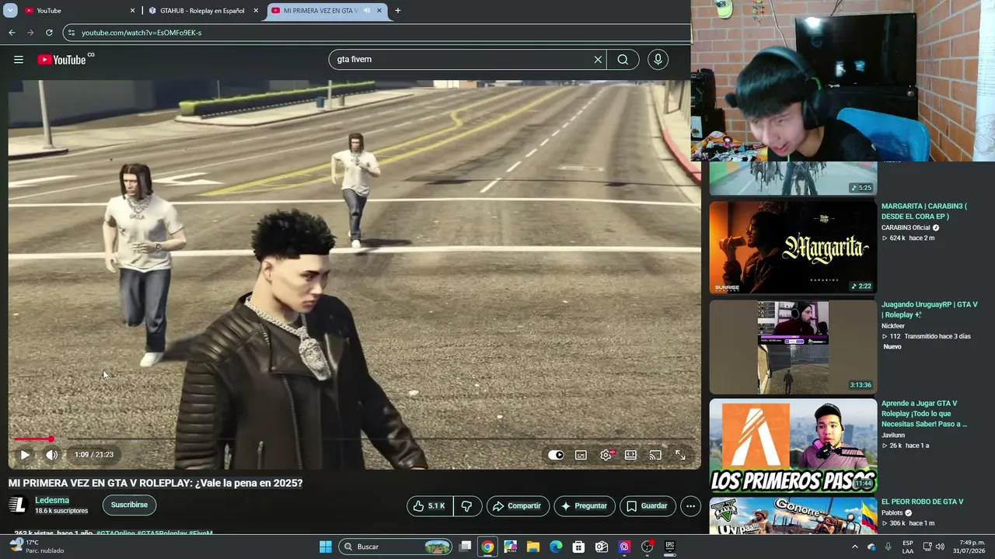This screenshot has width=995, height=559.
Task: Turn on subtitles in the player
Action: tap(581, 455)
